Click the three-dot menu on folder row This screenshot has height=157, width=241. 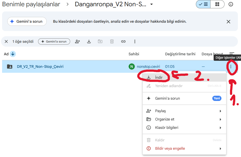231,67
